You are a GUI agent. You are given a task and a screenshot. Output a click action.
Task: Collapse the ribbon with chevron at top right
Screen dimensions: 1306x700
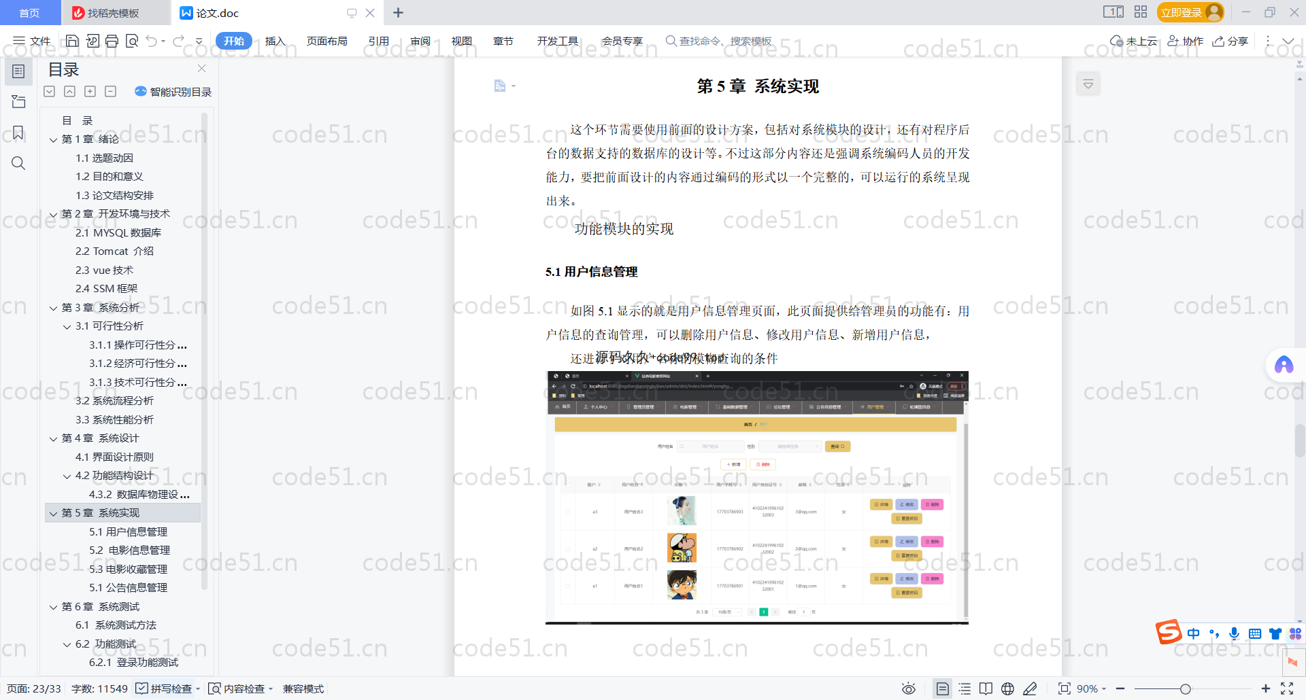(1288, 41)
